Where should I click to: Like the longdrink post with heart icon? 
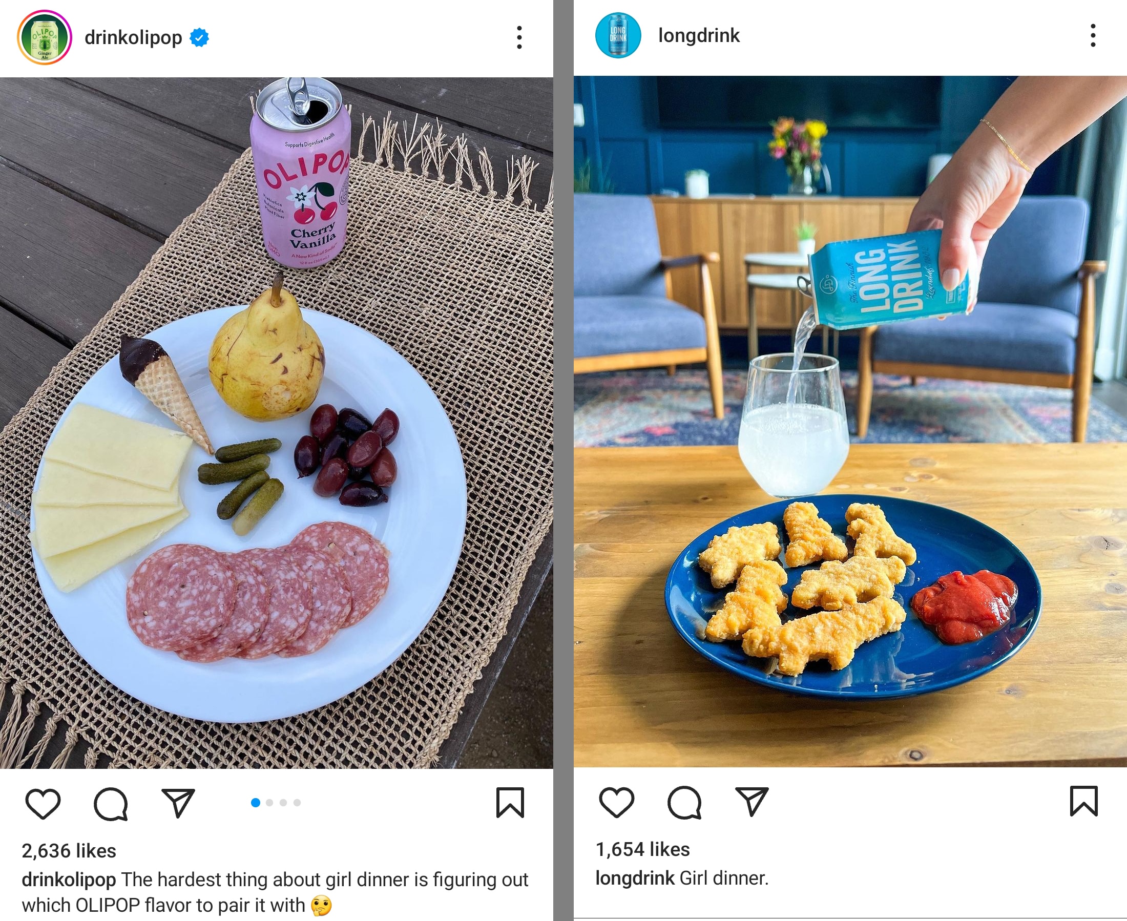point(617,802)
